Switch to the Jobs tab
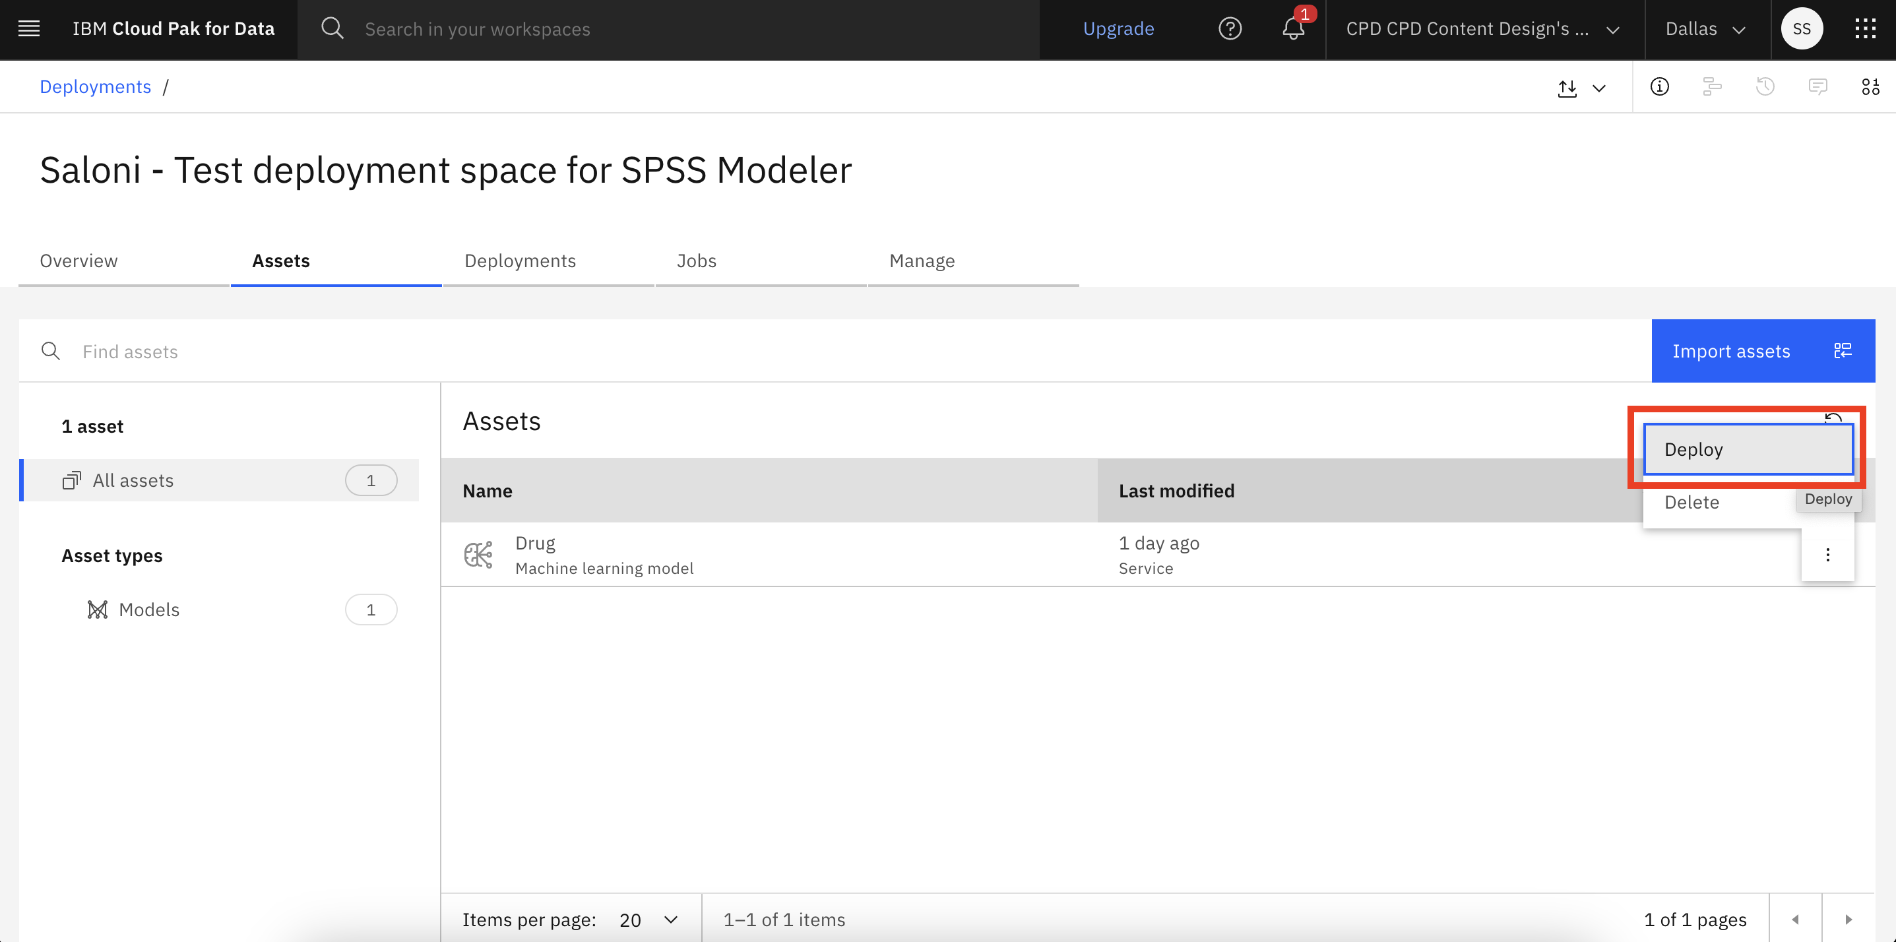1896x942 pixels. [697, 260]
